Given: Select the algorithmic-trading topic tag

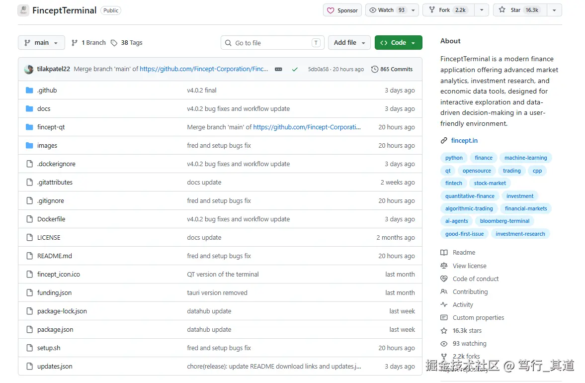Looking at the screenshot, I should point(469,209).
